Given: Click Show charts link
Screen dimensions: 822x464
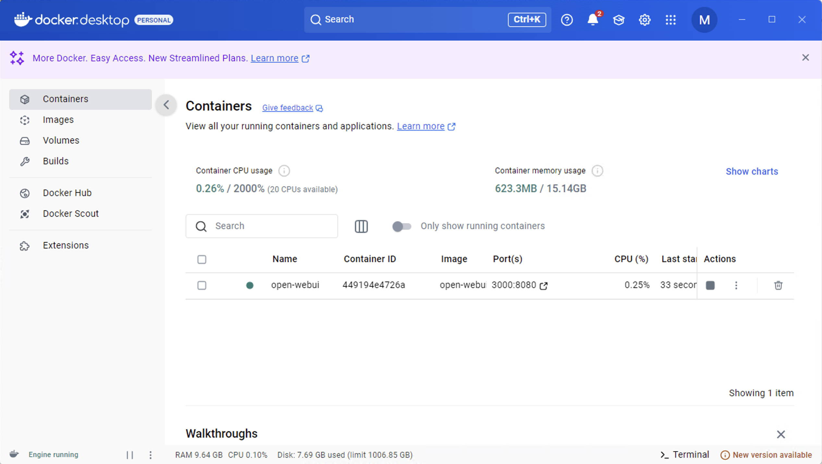Looking at the screenshot, I should 752,171.
